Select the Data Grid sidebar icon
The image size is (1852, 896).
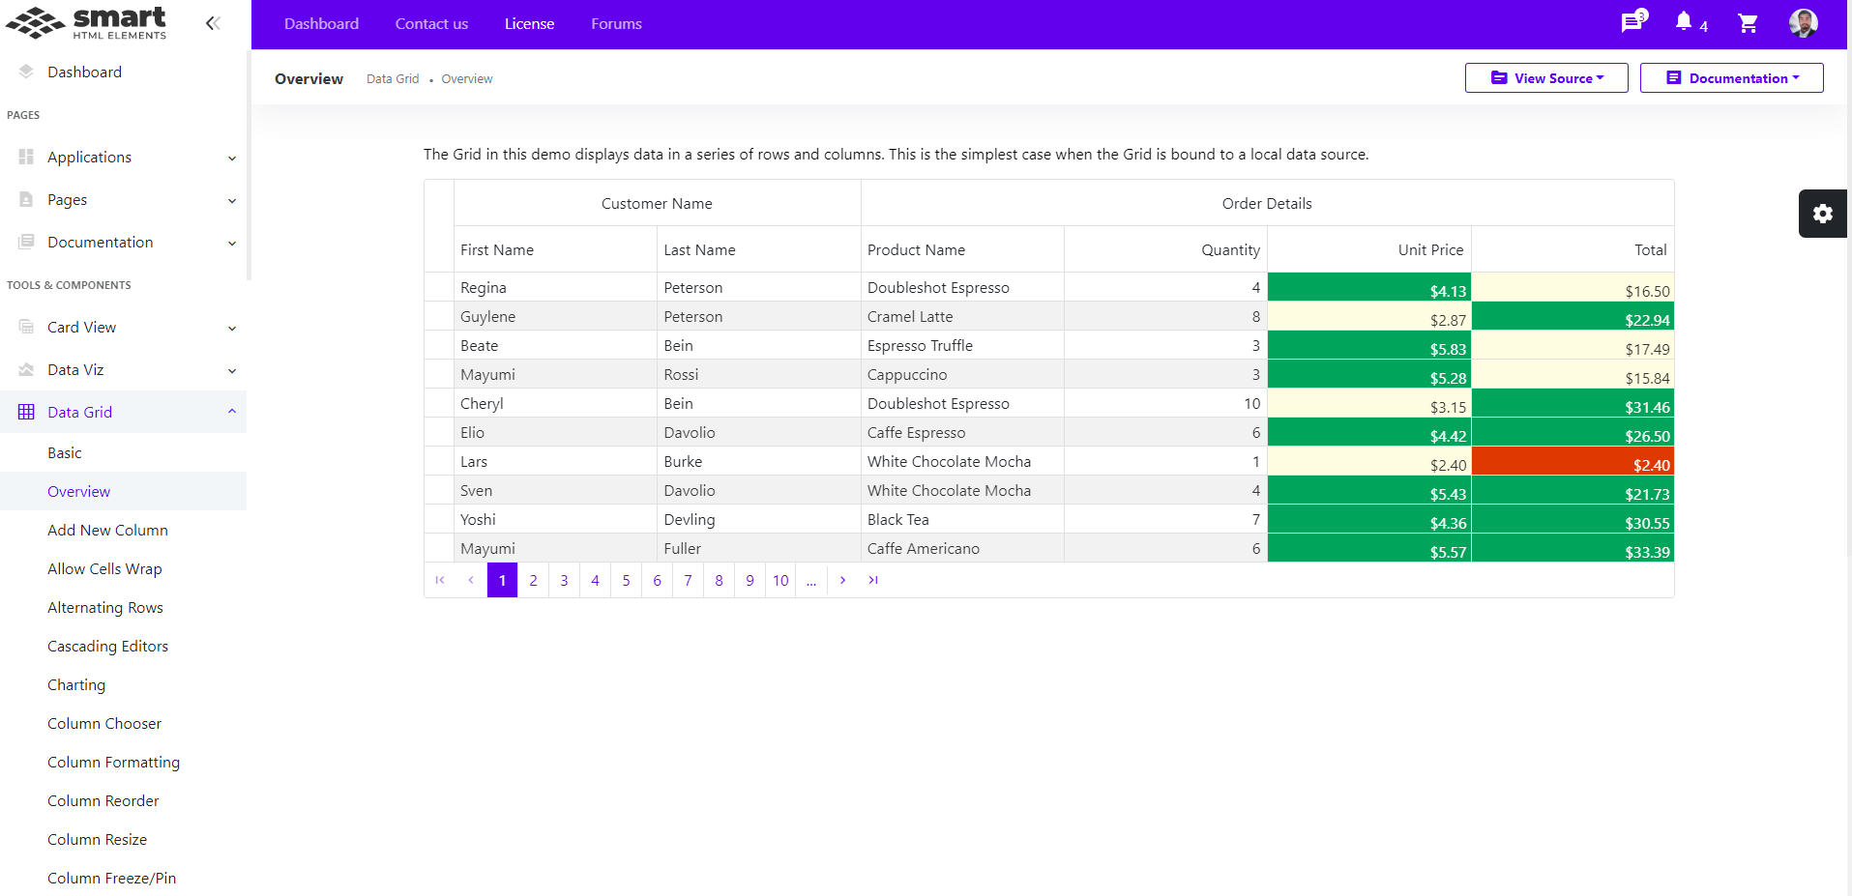(x=25, y=411)
